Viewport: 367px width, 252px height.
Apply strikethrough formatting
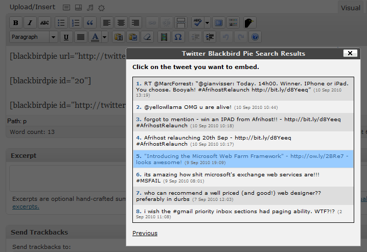[x=44, y=22]
